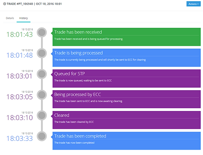Click the timeline circle at 18:01:48
The image size is (203, 155).
(x=42, y=53)
